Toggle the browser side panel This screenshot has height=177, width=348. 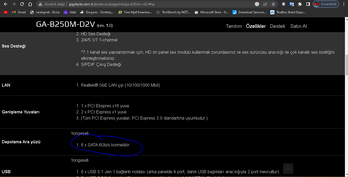[x=308, y=4]
